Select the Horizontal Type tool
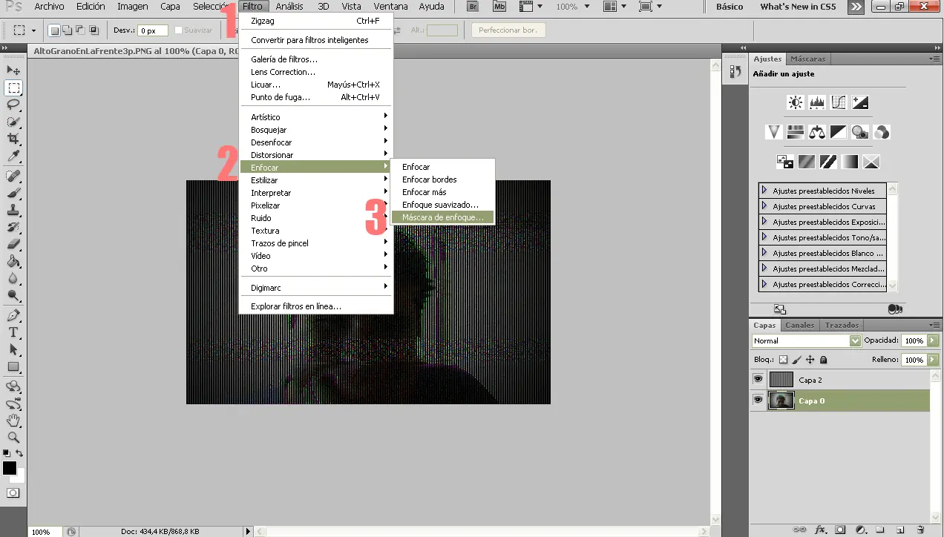 [x=13, y=332]
